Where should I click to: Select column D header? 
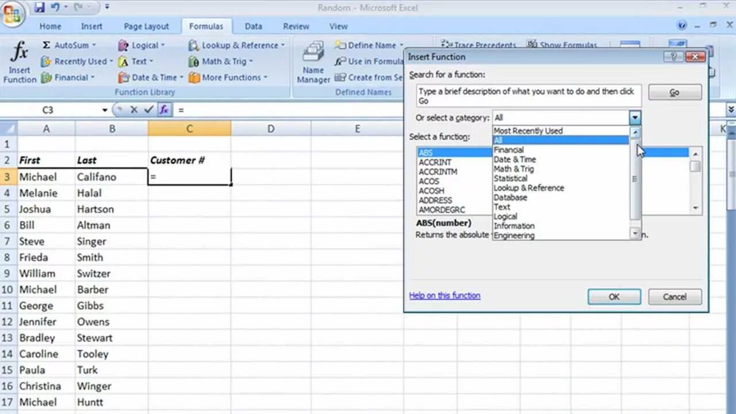271,129
